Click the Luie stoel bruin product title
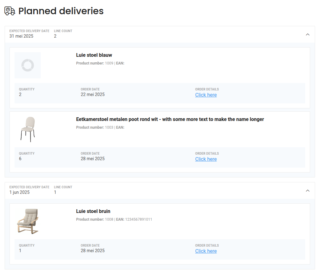 [x=93, y=211]
